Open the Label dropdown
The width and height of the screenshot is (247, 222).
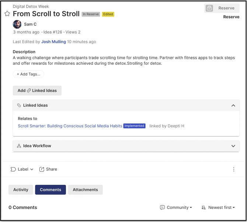(22, 169)
